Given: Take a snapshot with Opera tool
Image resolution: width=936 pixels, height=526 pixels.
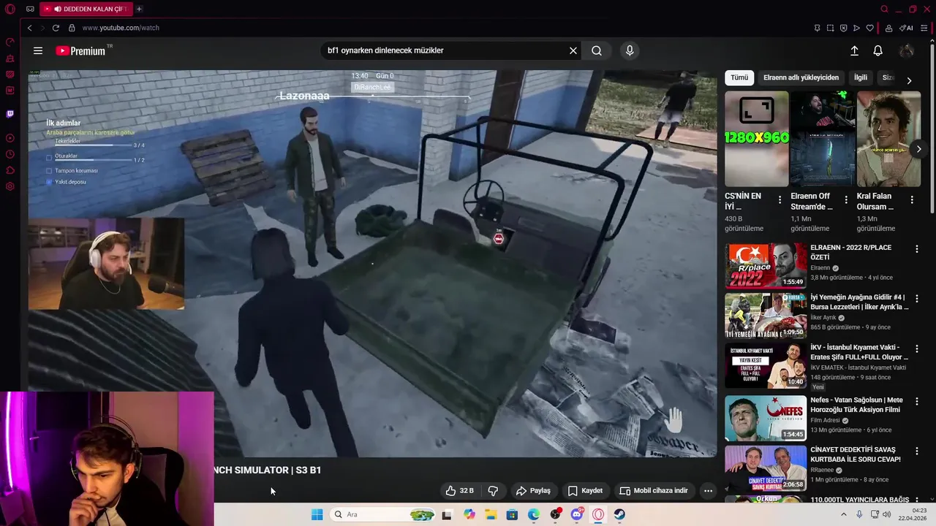Looking at the screenshot, I should [x=830, y=28].
